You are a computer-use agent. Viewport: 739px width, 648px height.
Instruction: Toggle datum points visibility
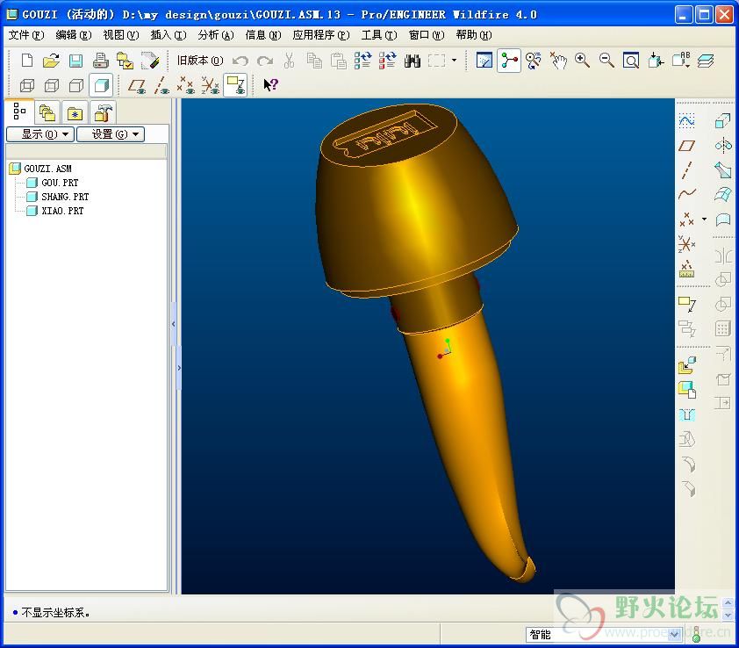pyautogui.click(x=186, y=86)
